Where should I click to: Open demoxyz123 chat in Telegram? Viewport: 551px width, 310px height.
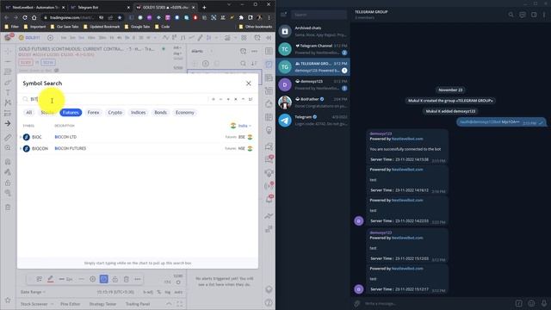tap(313, 84)
